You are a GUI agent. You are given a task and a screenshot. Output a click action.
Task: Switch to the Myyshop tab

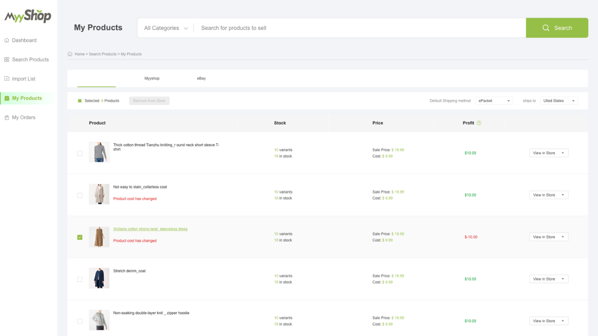tap(152, 78)
